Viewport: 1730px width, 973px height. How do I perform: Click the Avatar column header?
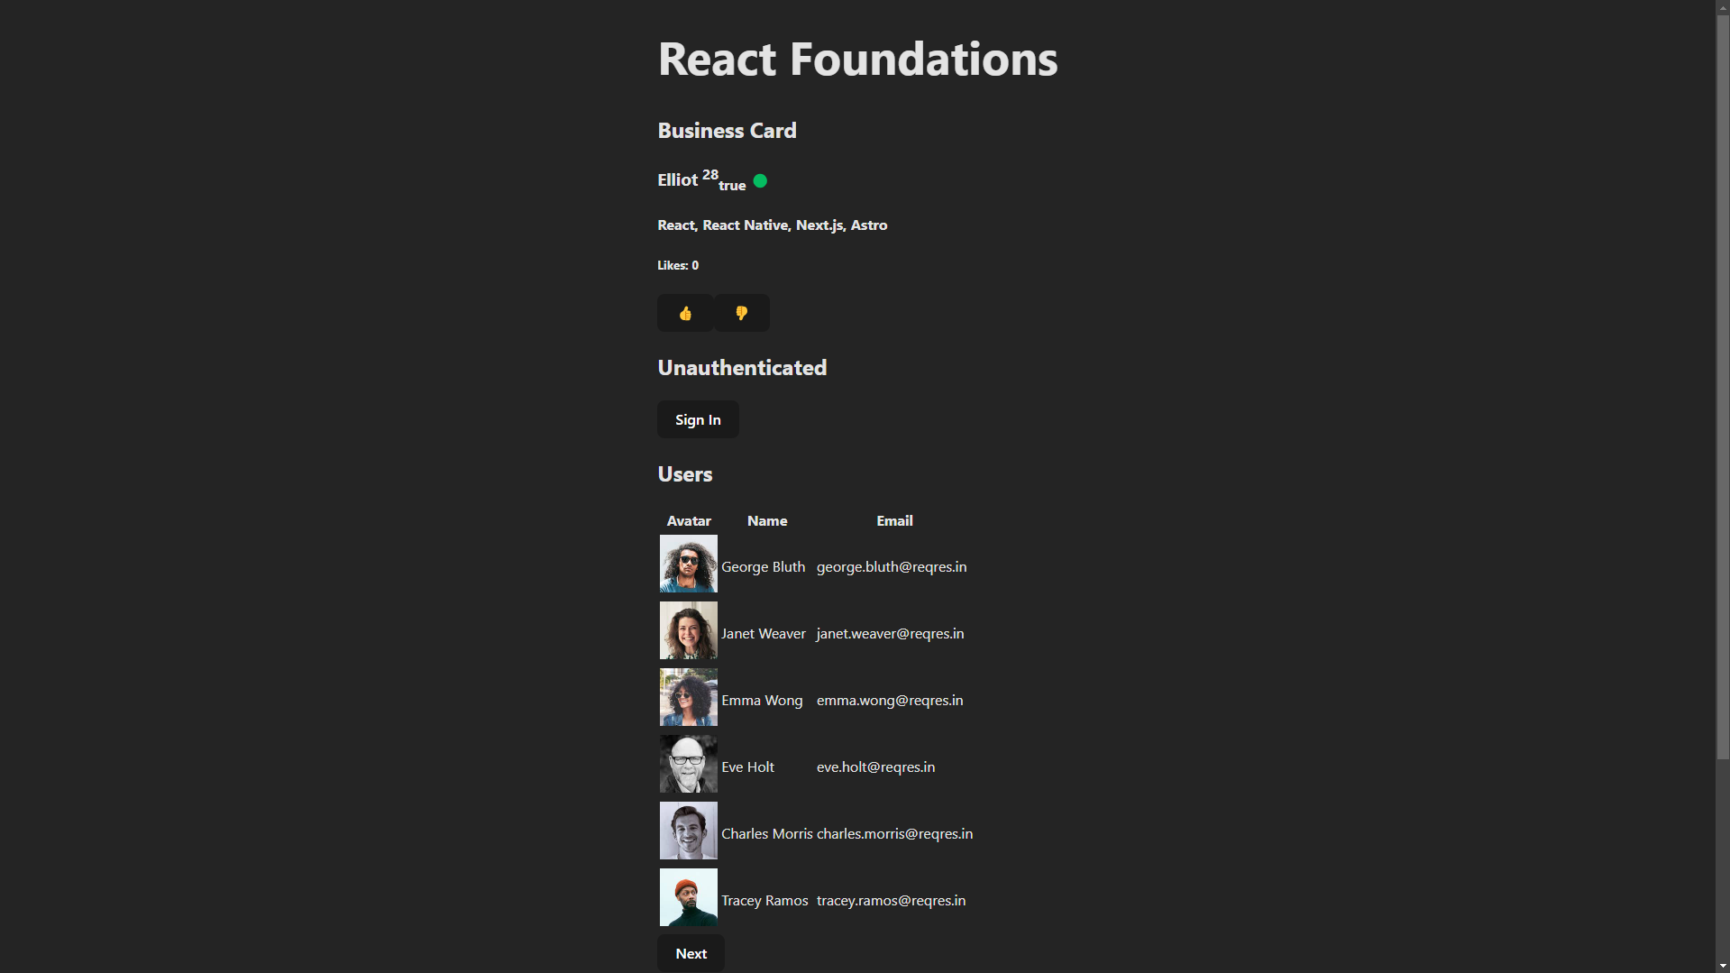(689, 520)
